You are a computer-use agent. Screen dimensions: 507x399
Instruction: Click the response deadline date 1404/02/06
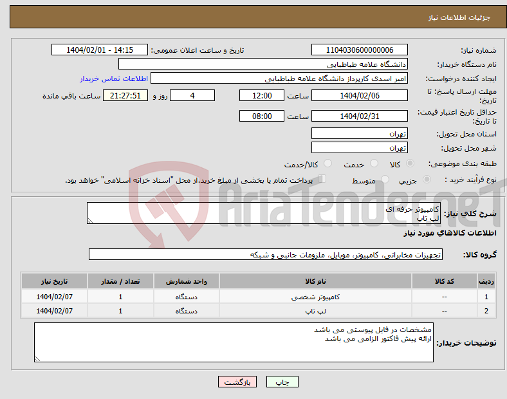pos(359,95)
